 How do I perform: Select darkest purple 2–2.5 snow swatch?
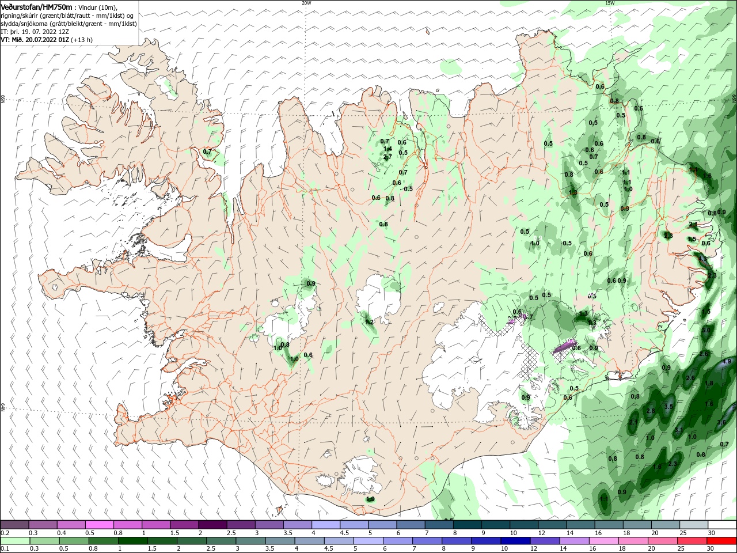213,525
